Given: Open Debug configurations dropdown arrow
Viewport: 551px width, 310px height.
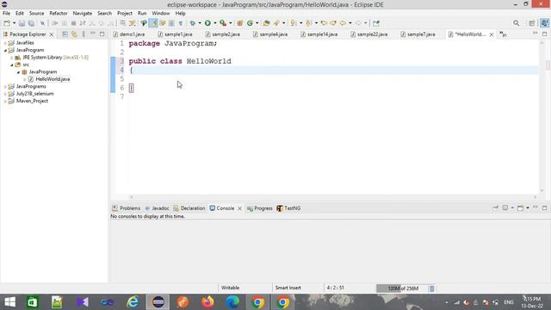Looking at the screenshot, I should point(200,23).
